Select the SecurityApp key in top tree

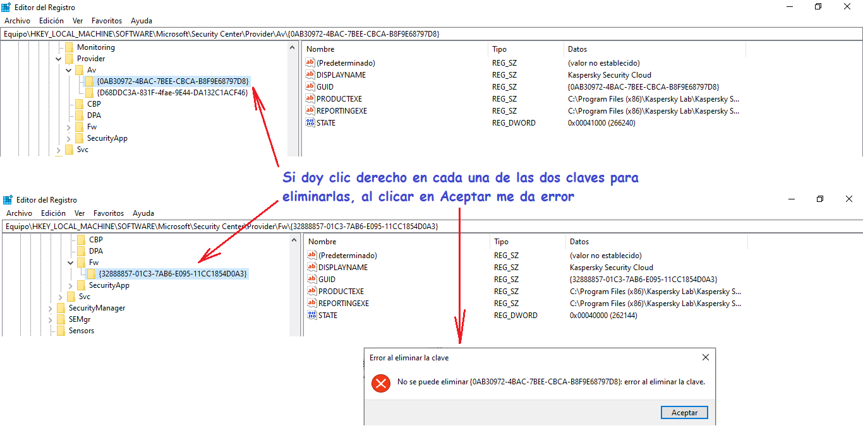(x=107, y=138)
